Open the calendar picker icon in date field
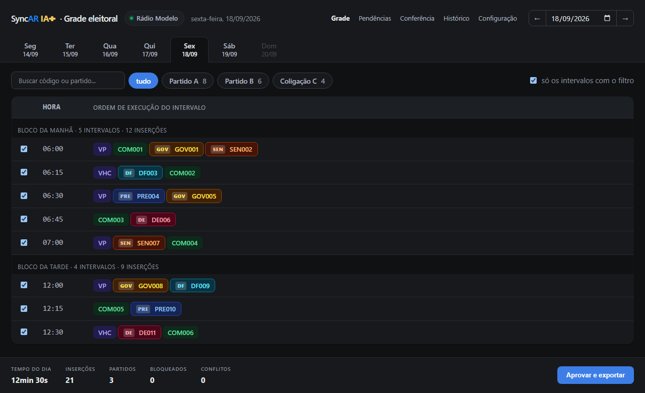The height and width of the screenshot is (393, 645). click(607, 18)
